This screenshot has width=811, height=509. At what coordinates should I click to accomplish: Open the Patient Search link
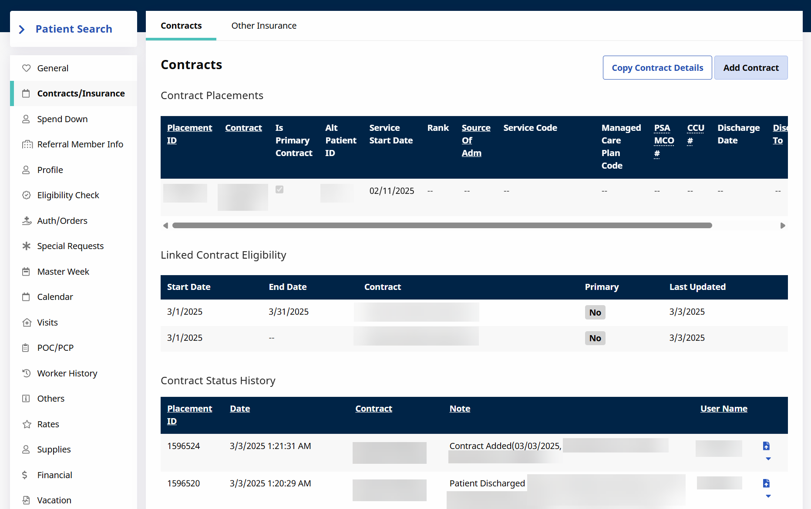tap(74, 29)
